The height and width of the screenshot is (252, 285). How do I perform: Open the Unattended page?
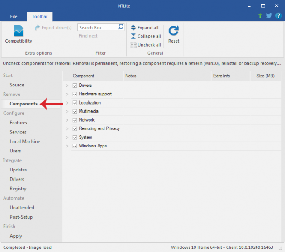click(x=22, y=208)
